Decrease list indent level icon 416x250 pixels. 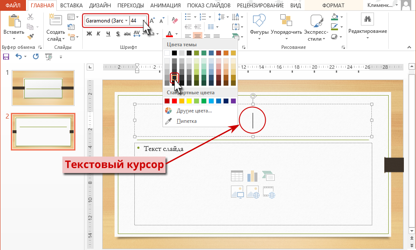point(188,27)
